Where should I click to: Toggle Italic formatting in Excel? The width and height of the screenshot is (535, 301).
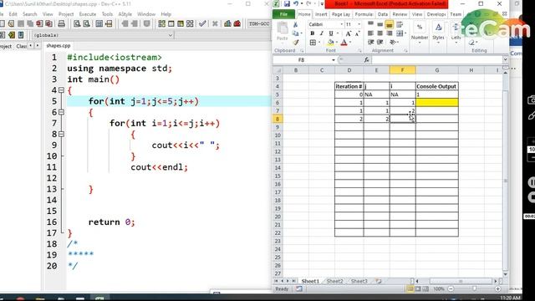(321, 33)
